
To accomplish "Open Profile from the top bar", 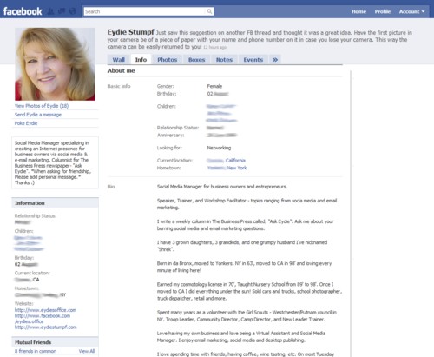I will [x=383, y=11].
